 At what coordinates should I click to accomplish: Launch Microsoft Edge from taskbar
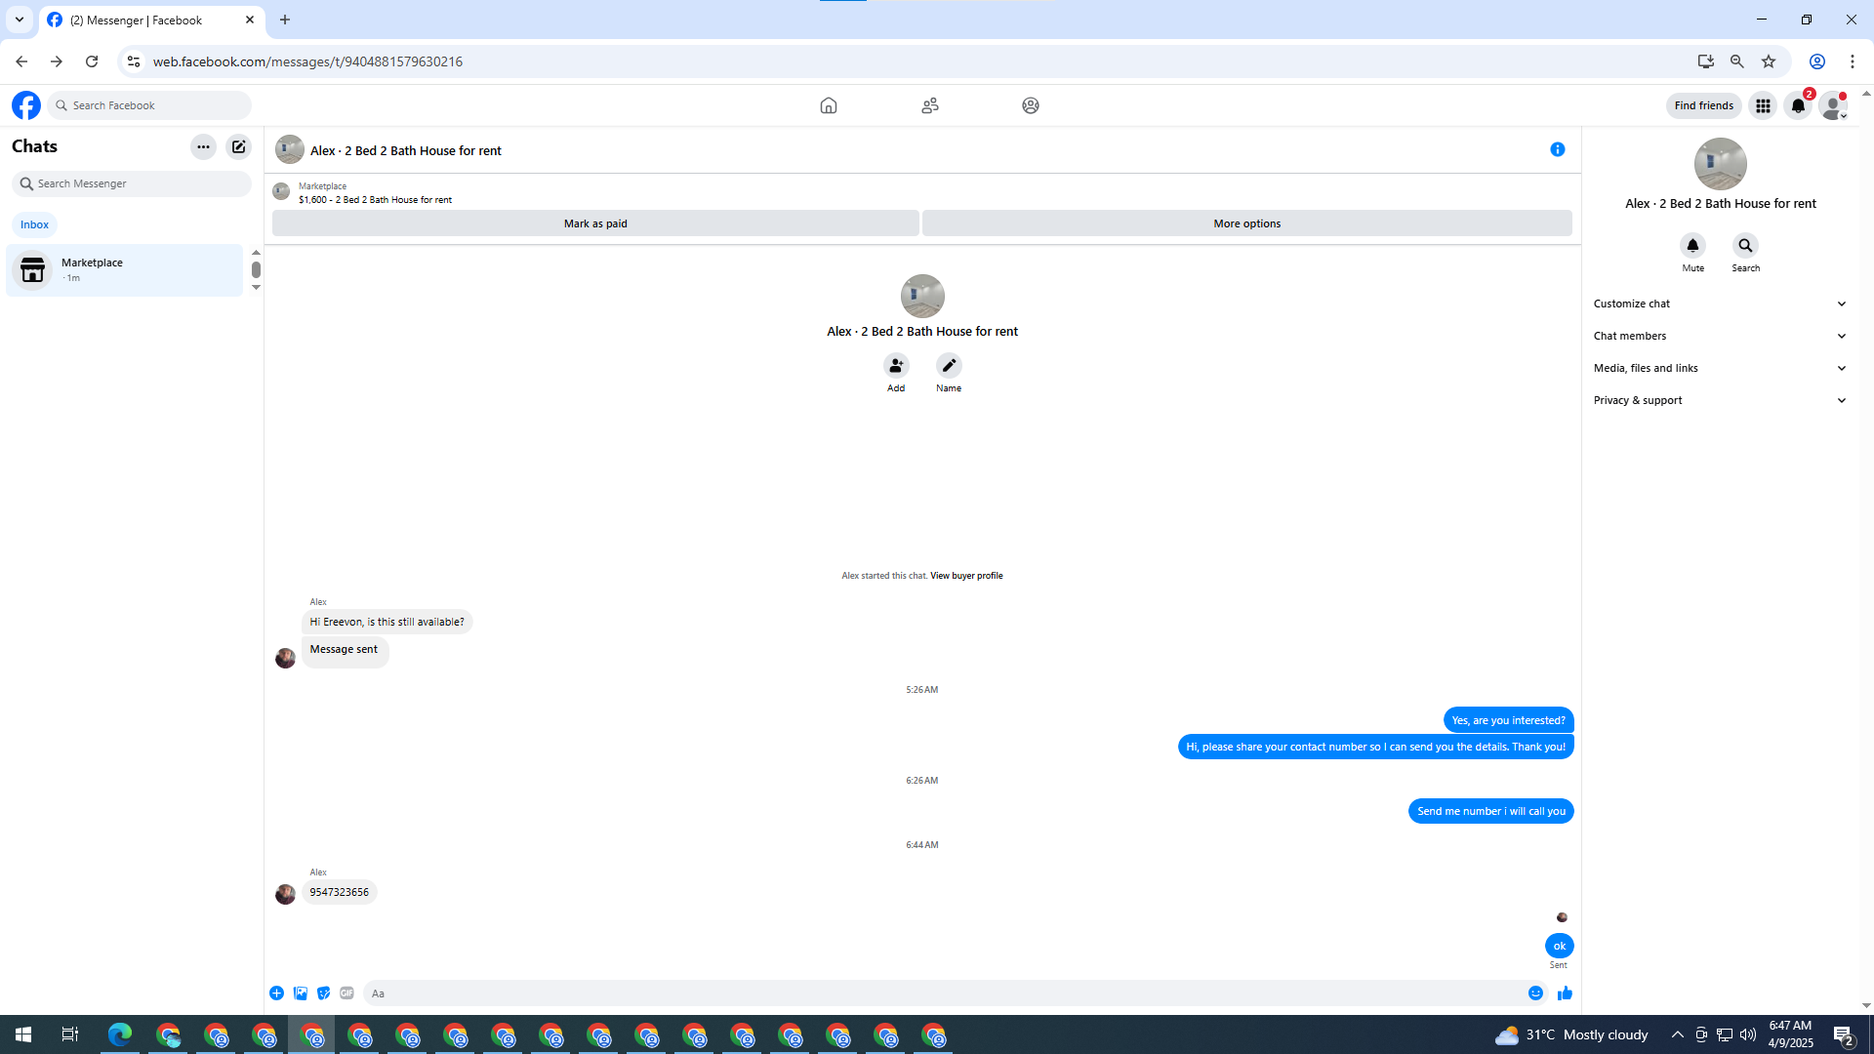tap(120, 1034)
